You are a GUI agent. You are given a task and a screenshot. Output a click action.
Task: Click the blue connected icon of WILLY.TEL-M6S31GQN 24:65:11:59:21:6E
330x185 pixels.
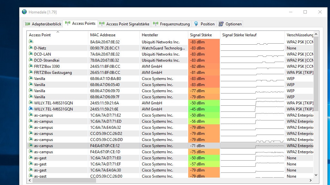tap(31, 109)
